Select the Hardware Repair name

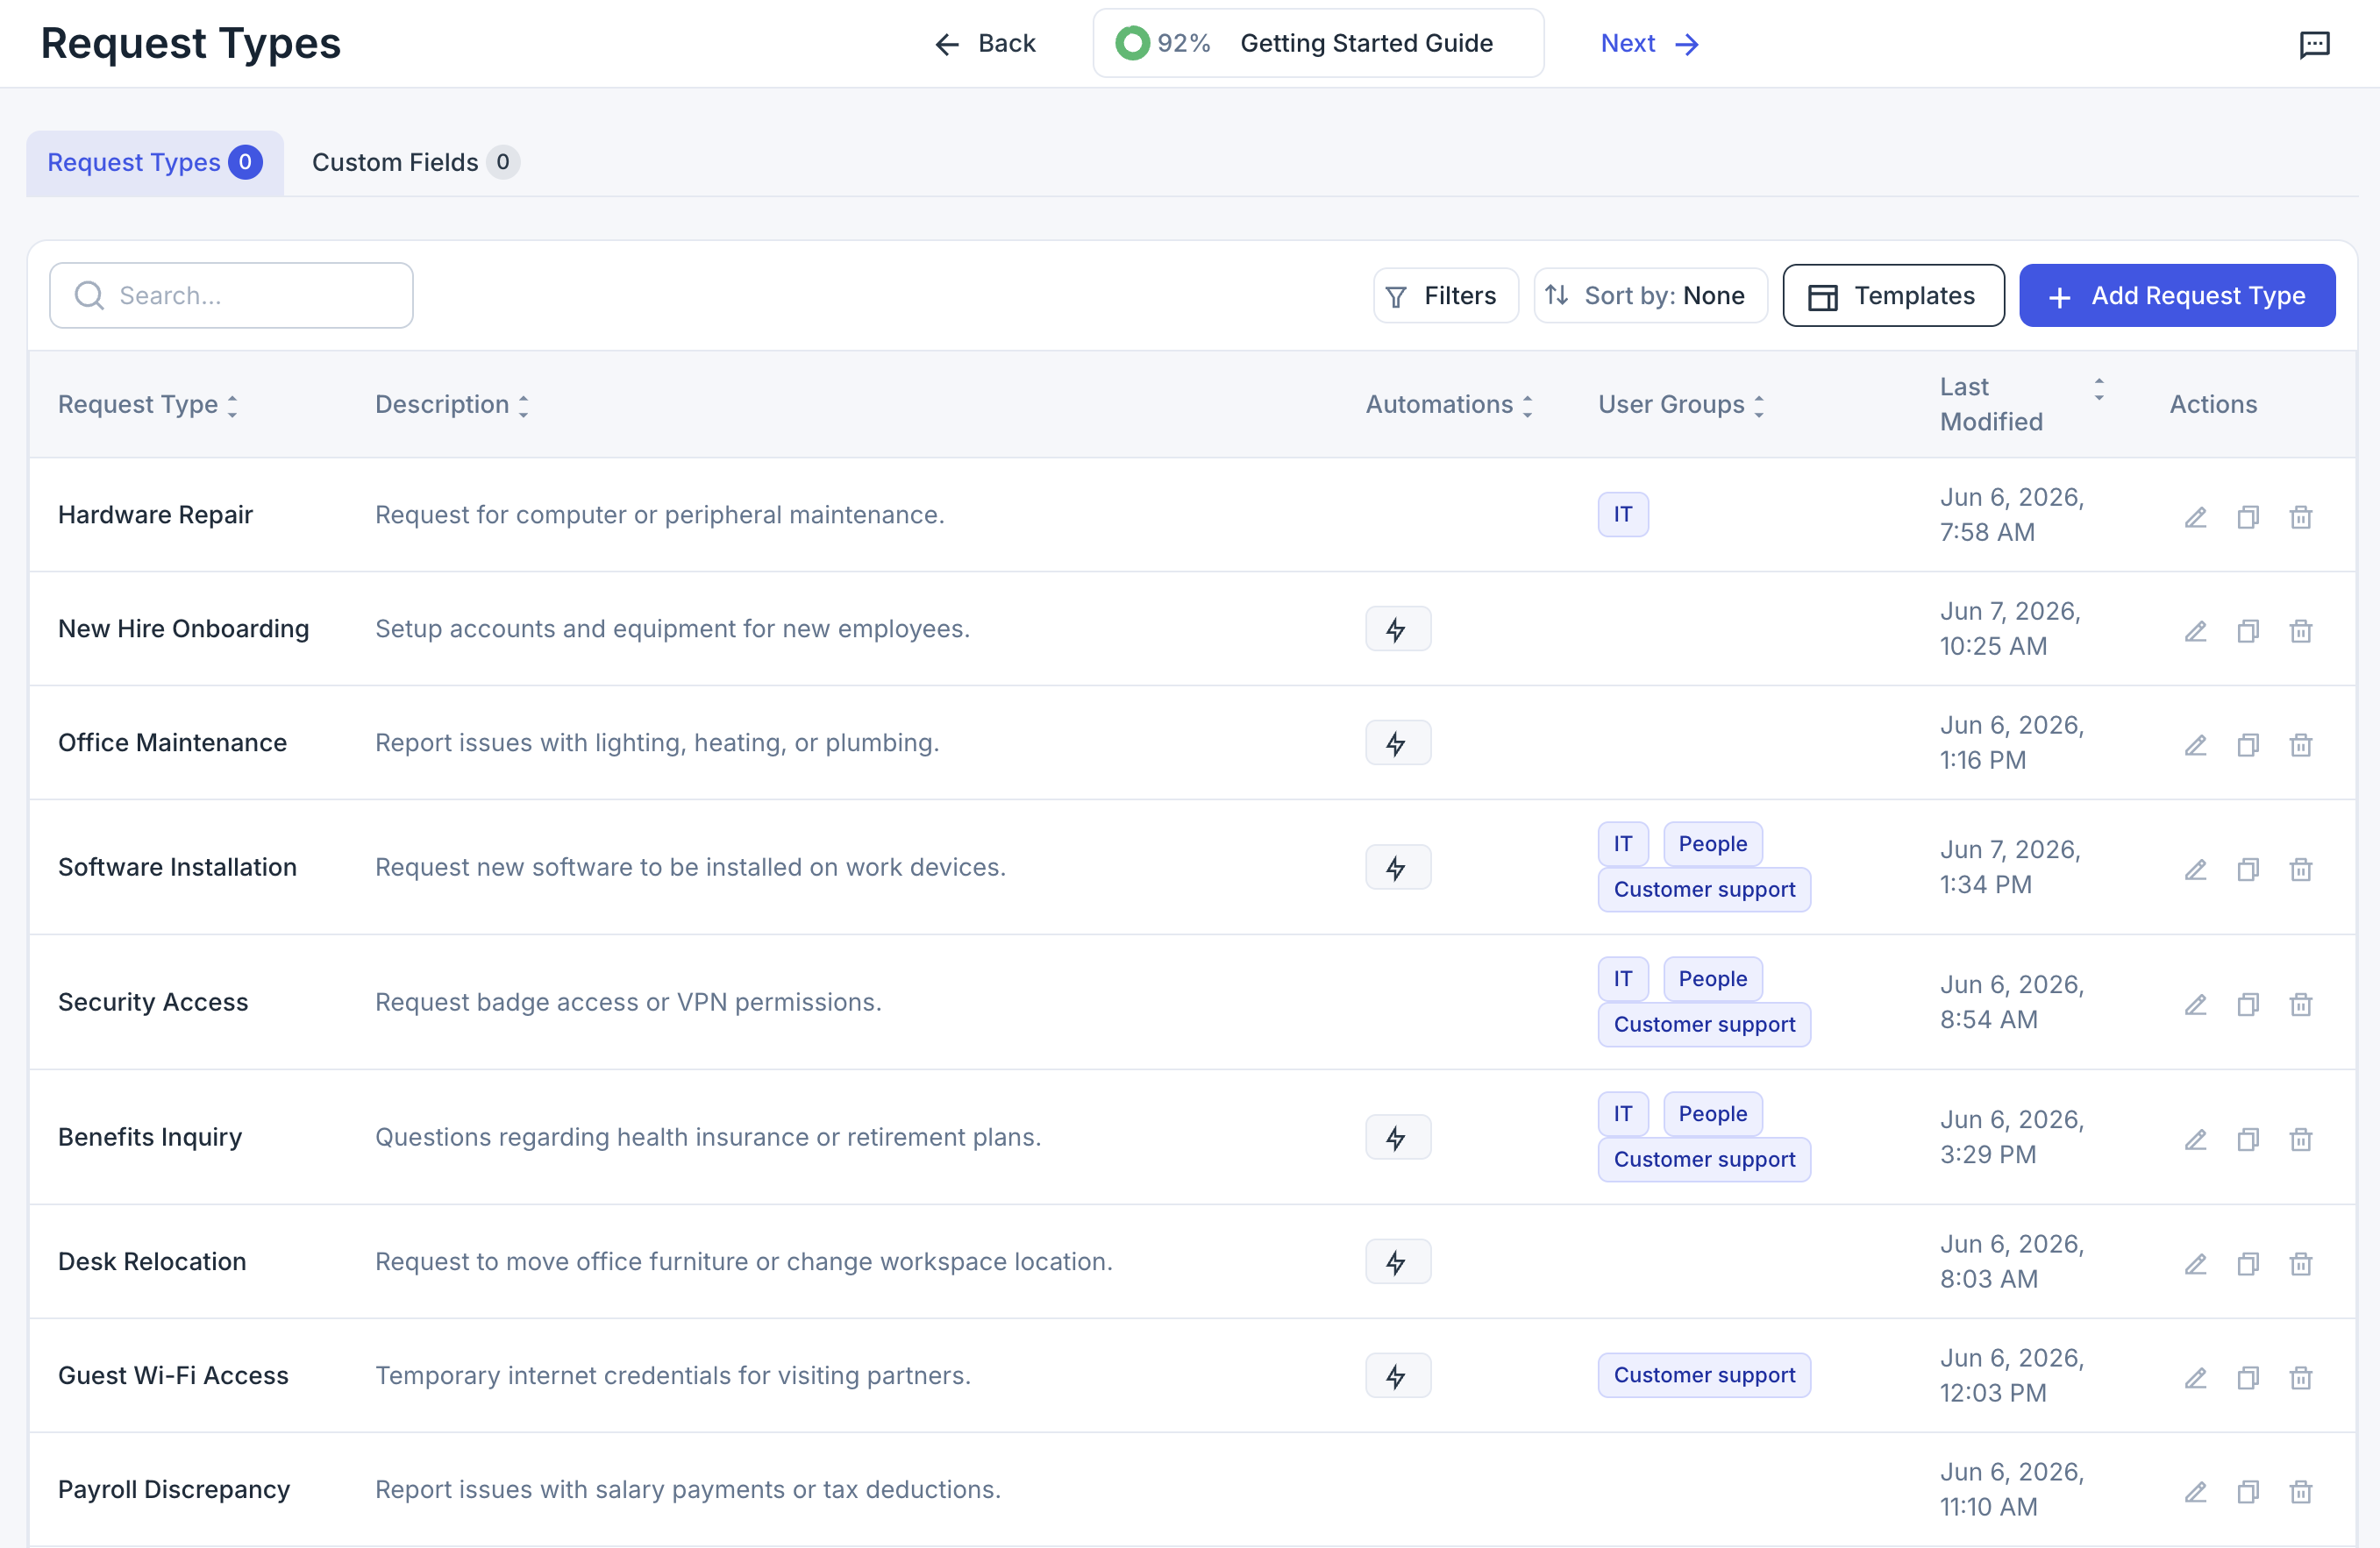tap(155, 515)
